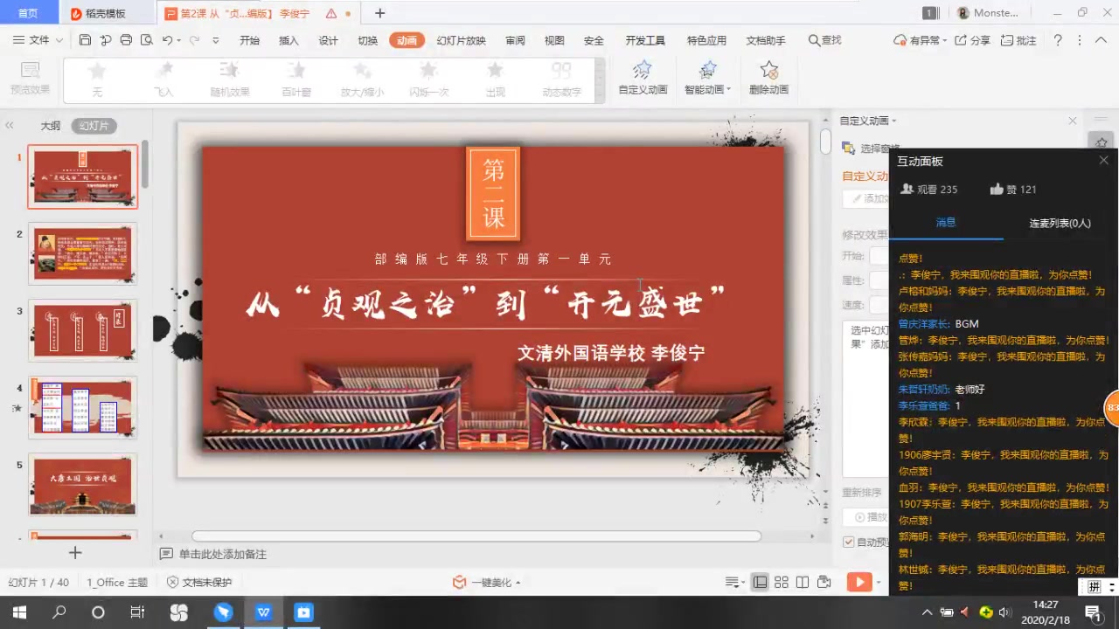Click slide panel vertical scrollbar
Viewport: 1119px width, 629px height.
click(145, 162)
